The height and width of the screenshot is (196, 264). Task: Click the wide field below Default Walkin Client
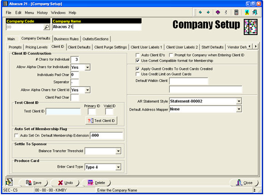(206, 89)
